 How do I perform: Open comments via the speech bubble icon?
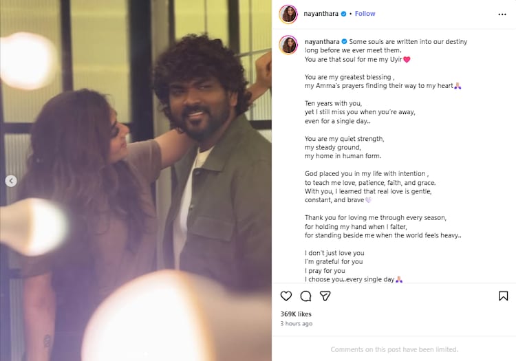(305, 296)
